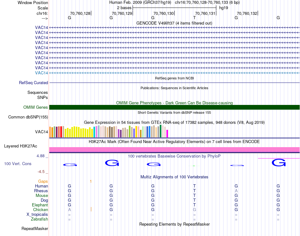300x236 pixels.
Task: Select the X_tropicalis species row label
Action: [37, 215]
